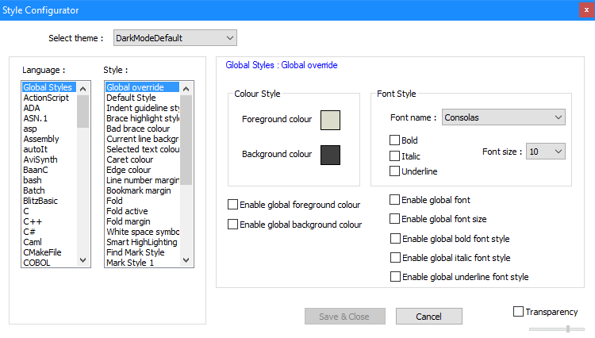Select Line number margin style
This screenshot has height=338, width=595.
click(142, 180)
